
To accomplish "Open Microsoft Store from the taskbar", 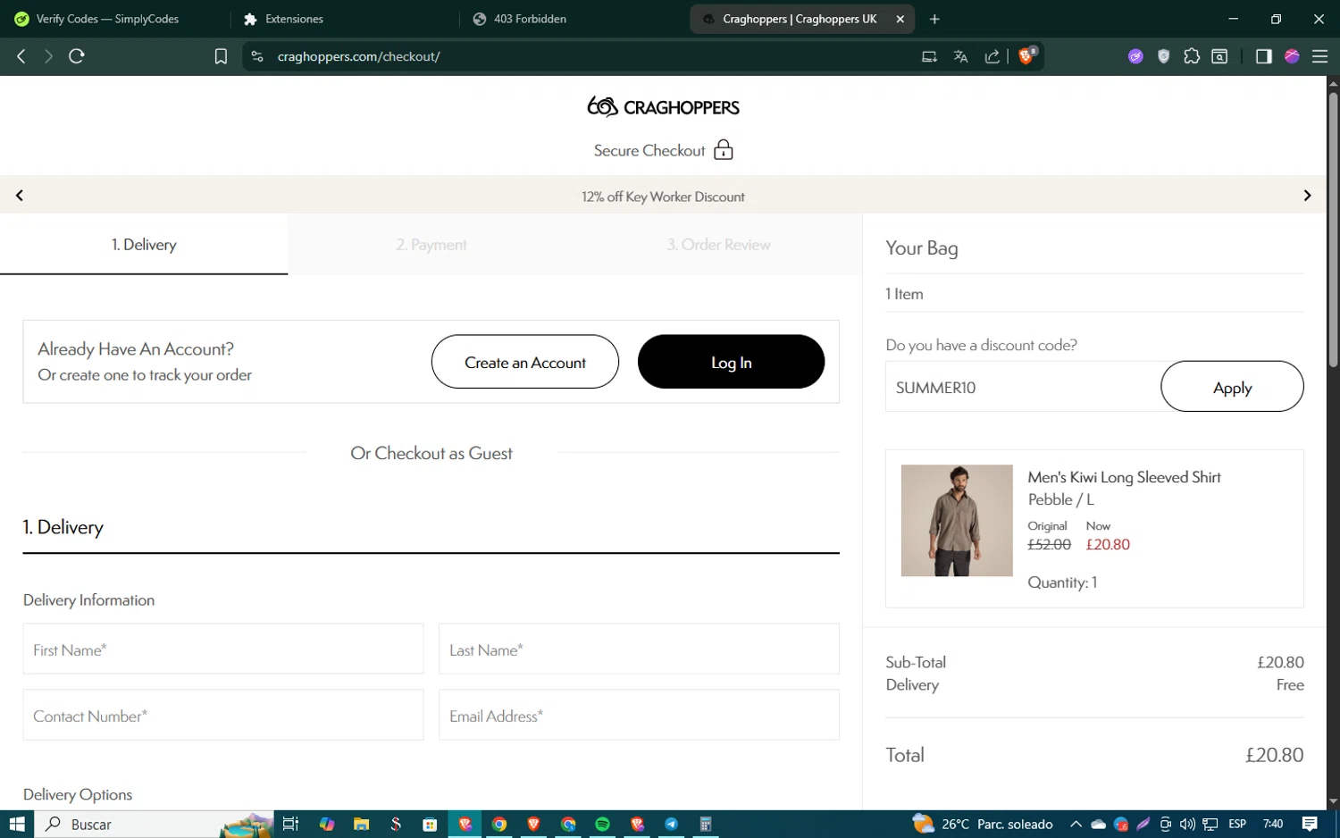I will tap(430, 824).
